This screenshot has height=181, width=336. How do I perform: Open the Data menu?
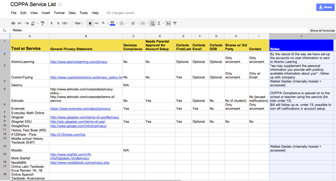point(72,13)
